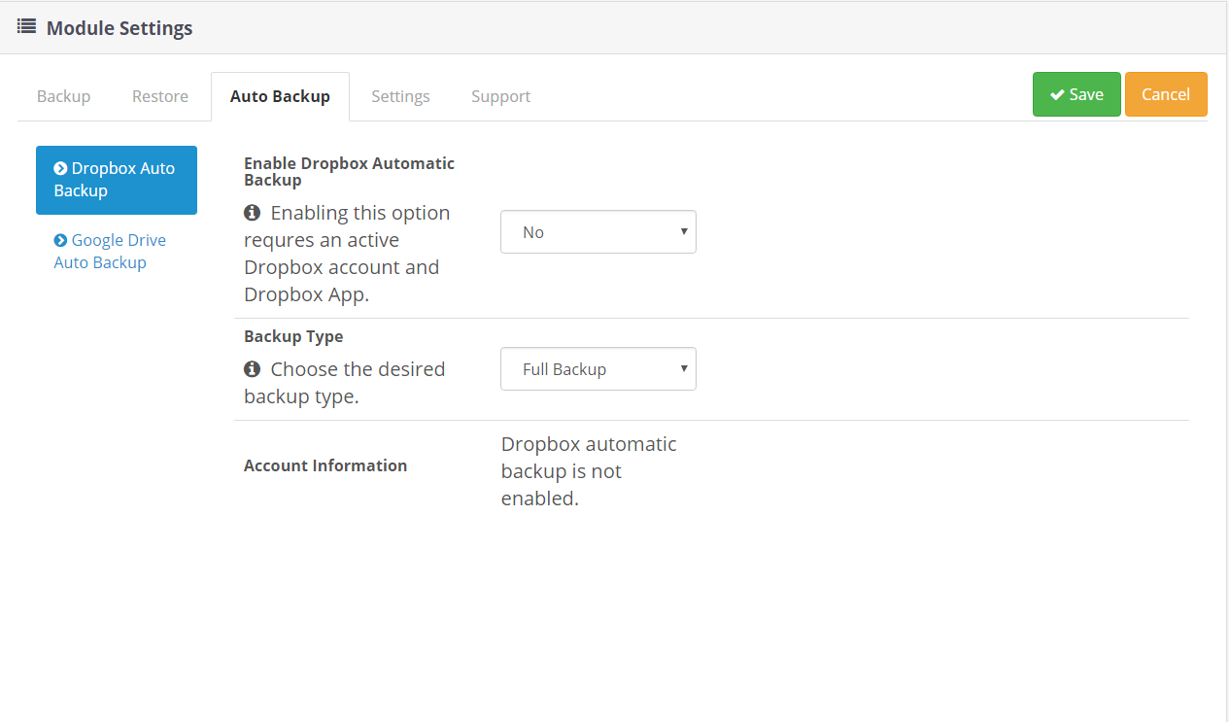Screen dimensions: 1229x722
Task: Open Google Drive Auto Backup section
Action: pos(117,251)
